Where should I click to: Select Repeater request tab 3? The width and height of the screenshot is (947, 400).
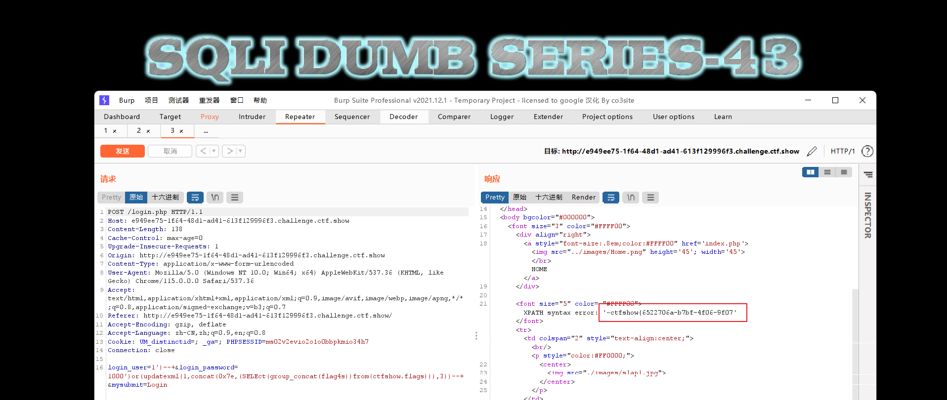[x=172, y=131]
